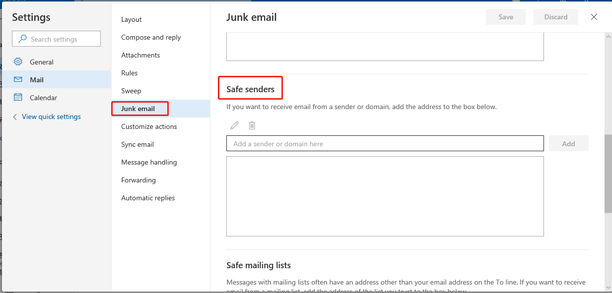This screenshot has height=293, width=612.
Task: Click the vertical scrollbar thumb
Action: pos(608,174)
